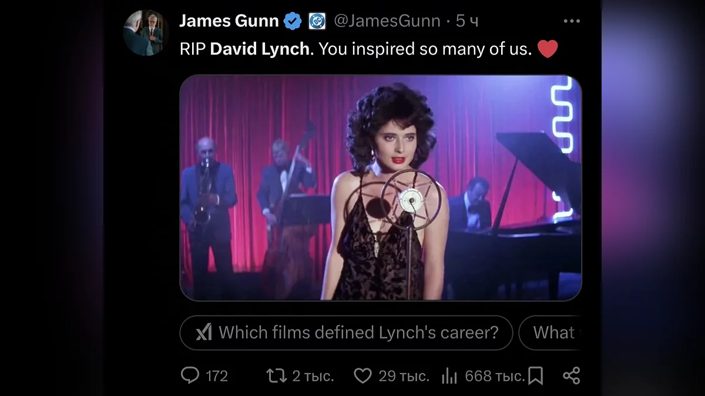Image resolution: width=705 pixels, height=396 pixels.
Task: Open the three-dot more options menu
Action: point(571,21)
